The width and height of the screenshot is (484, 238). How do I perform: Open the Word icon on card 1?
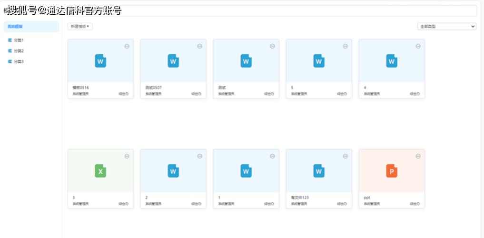246,171
